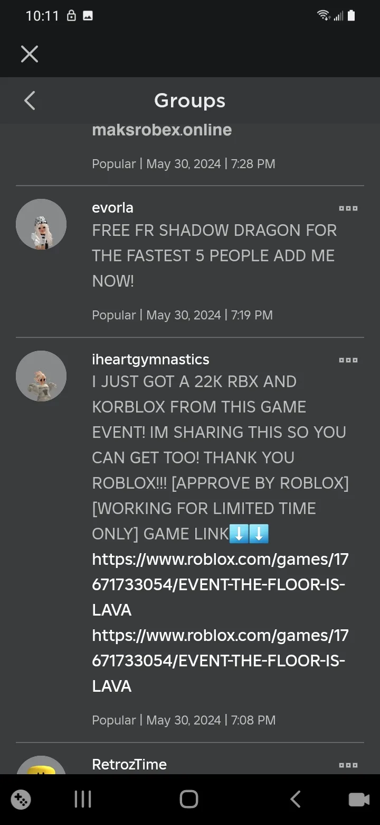Open options menu for evorla's post
This screenshot has width=380, height=825.
348,208
